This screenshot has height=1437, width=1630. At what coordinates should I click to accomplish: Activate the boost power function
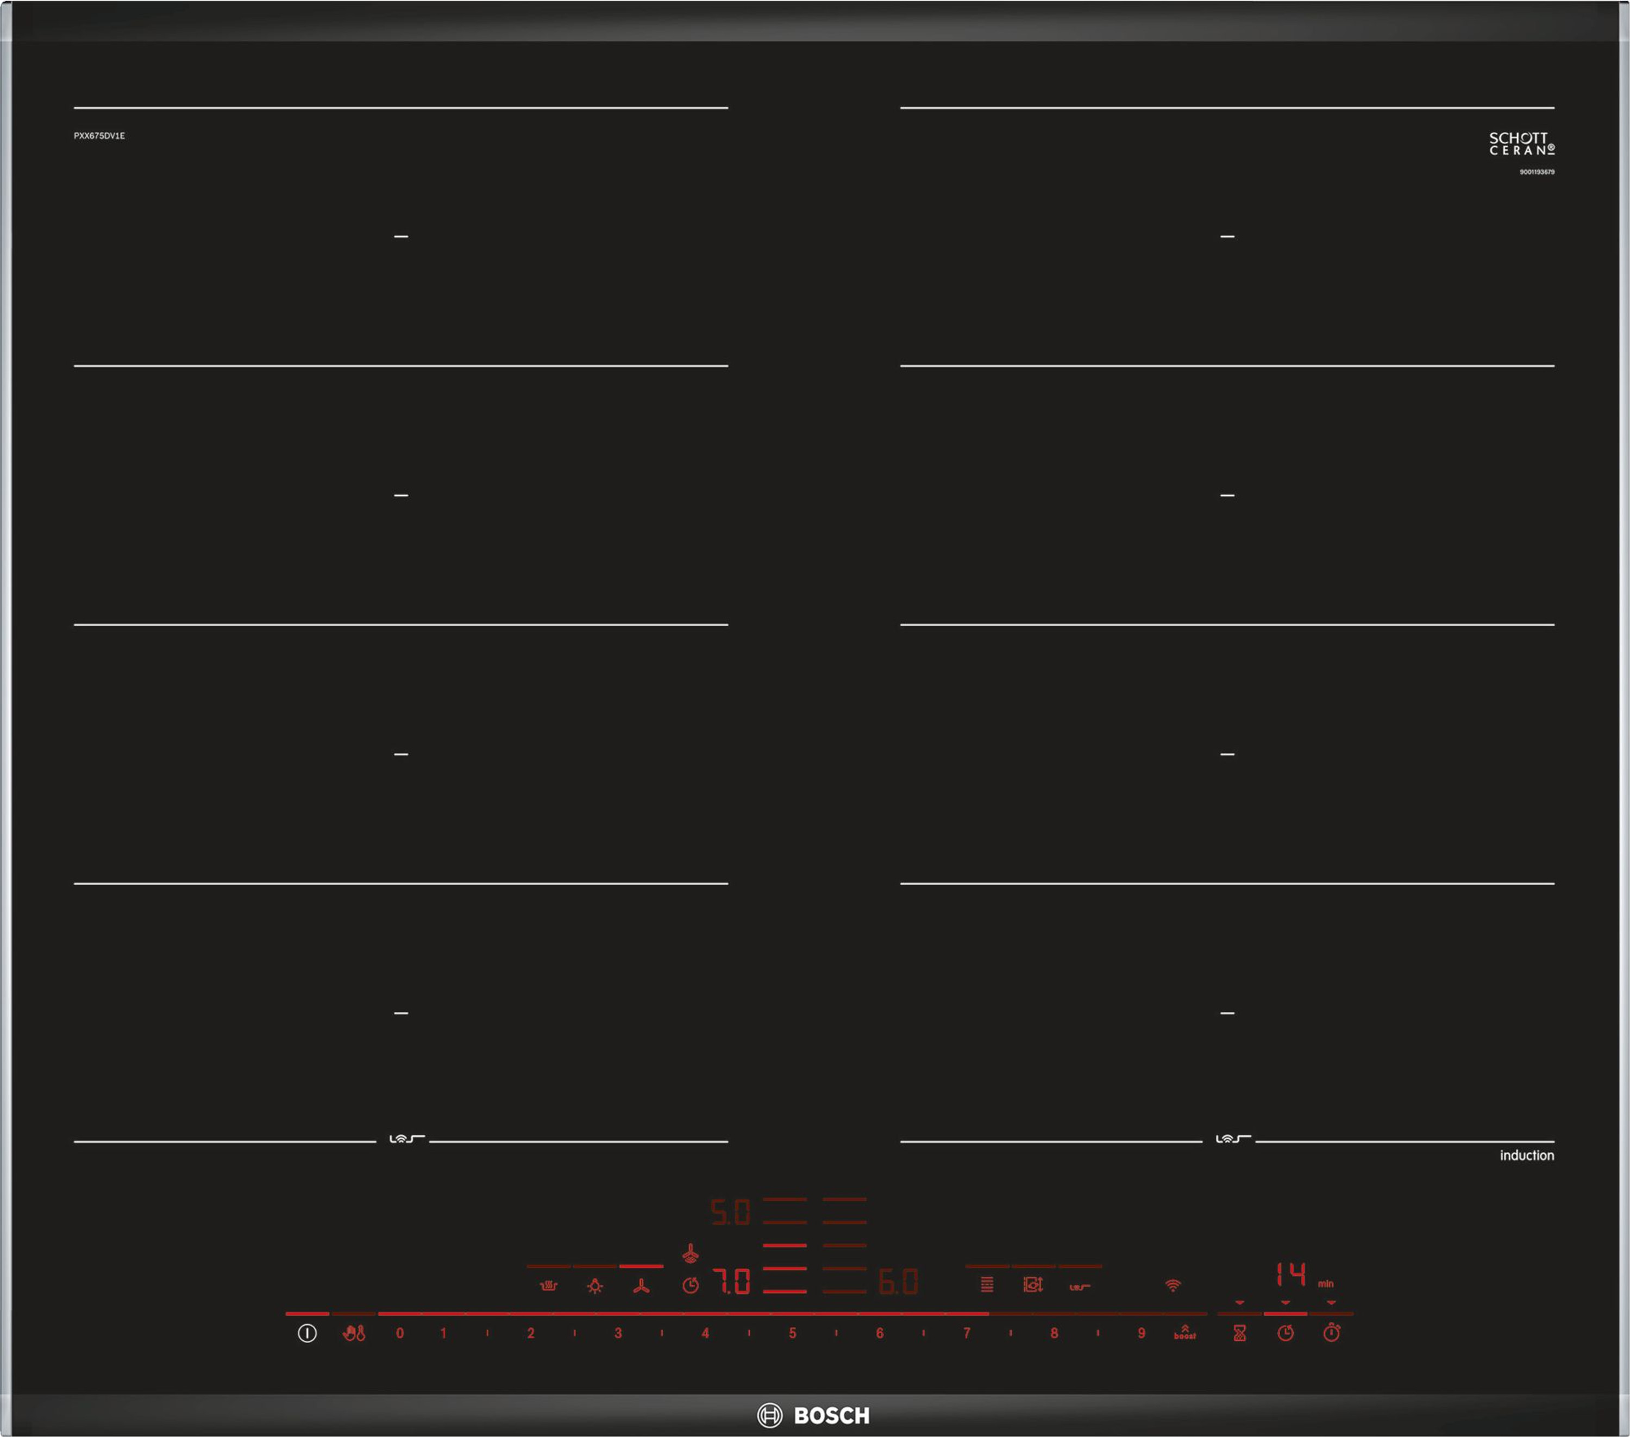tap(1184, 1333)
